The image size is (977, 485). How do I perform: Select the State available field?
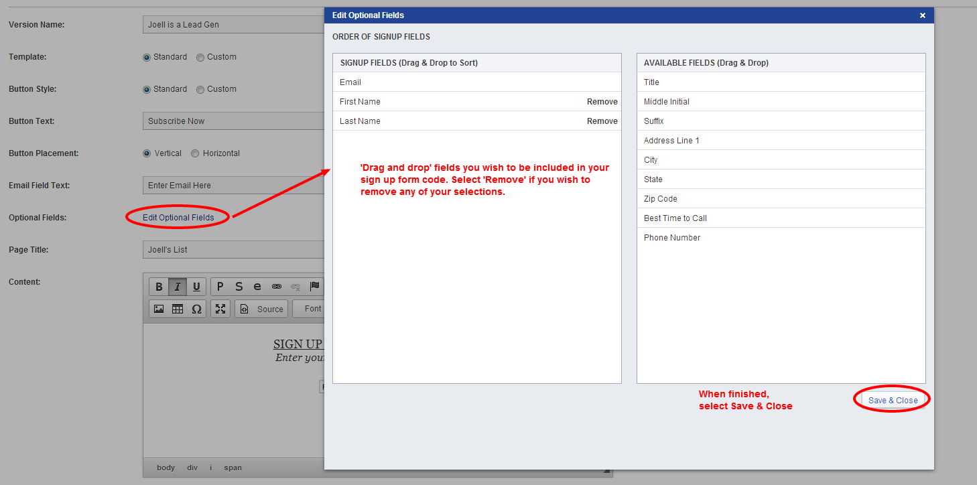click(x=781, y=180)
